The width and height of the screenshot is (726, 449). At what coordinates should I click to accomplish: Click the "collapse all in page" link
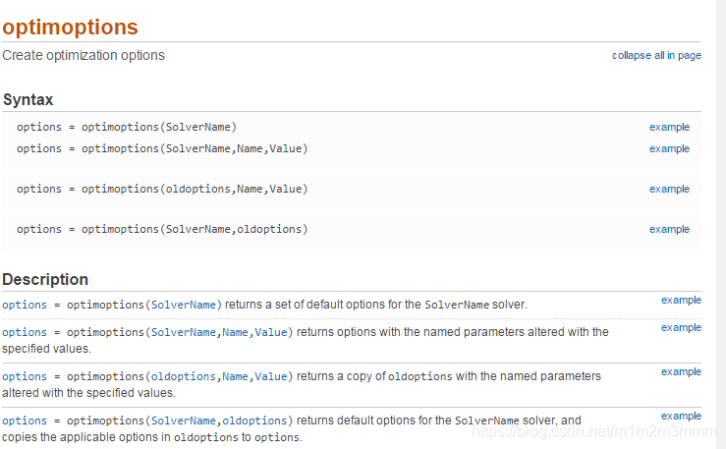[656, 56]
